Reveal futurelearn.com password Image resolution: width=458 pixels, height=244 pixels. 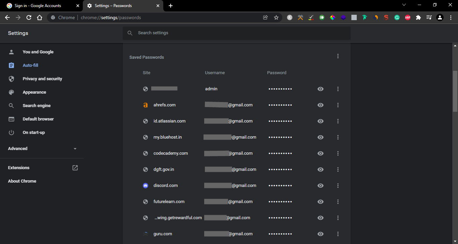321,202
